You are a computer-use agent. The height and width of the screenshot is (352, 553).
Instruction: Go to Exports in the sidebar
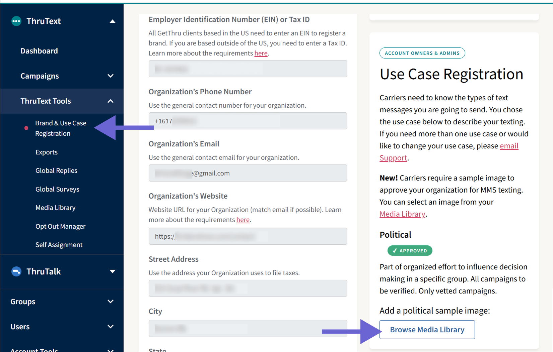click(x=47, y=152)
